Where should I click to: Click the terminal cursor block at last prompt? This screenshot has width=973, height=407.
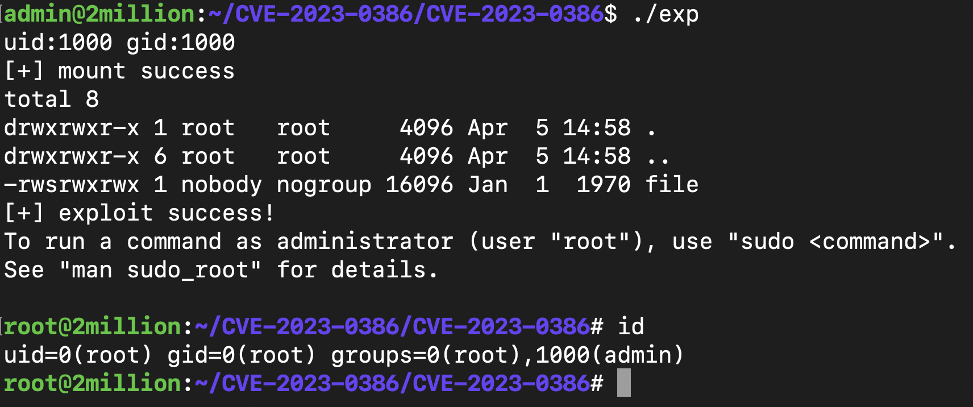tap(624, 383)
